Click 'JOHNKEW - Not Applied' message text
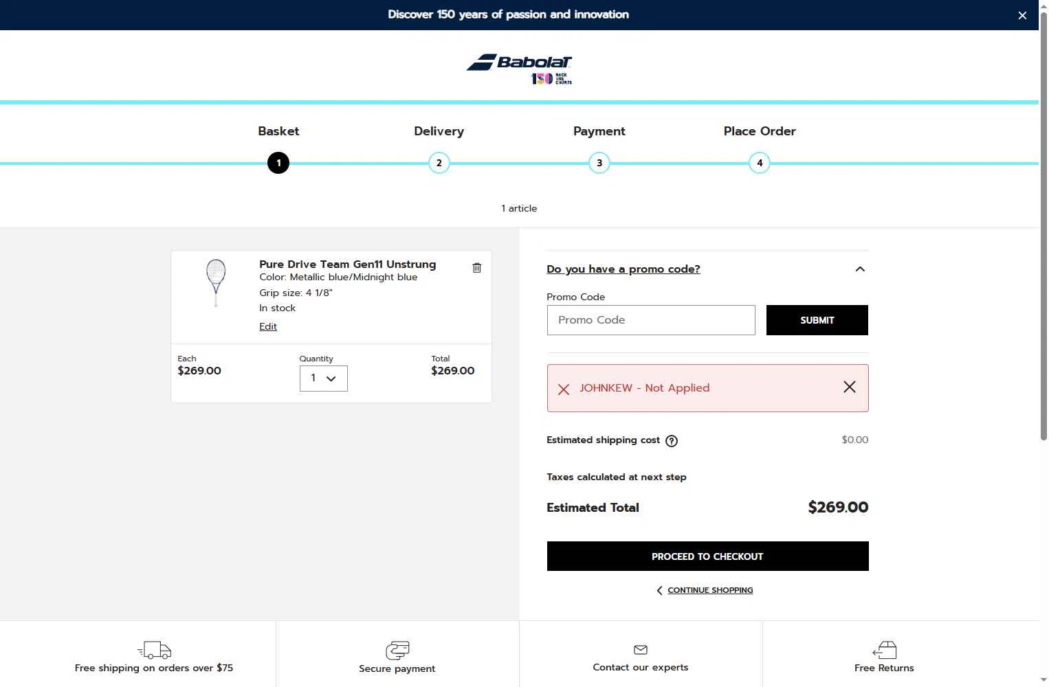1049x687 pixels. click(644, 387)
